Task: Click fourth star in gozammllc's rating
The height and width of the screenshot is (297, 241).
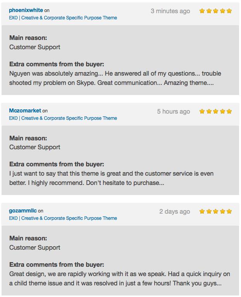Action: [222, 211]
